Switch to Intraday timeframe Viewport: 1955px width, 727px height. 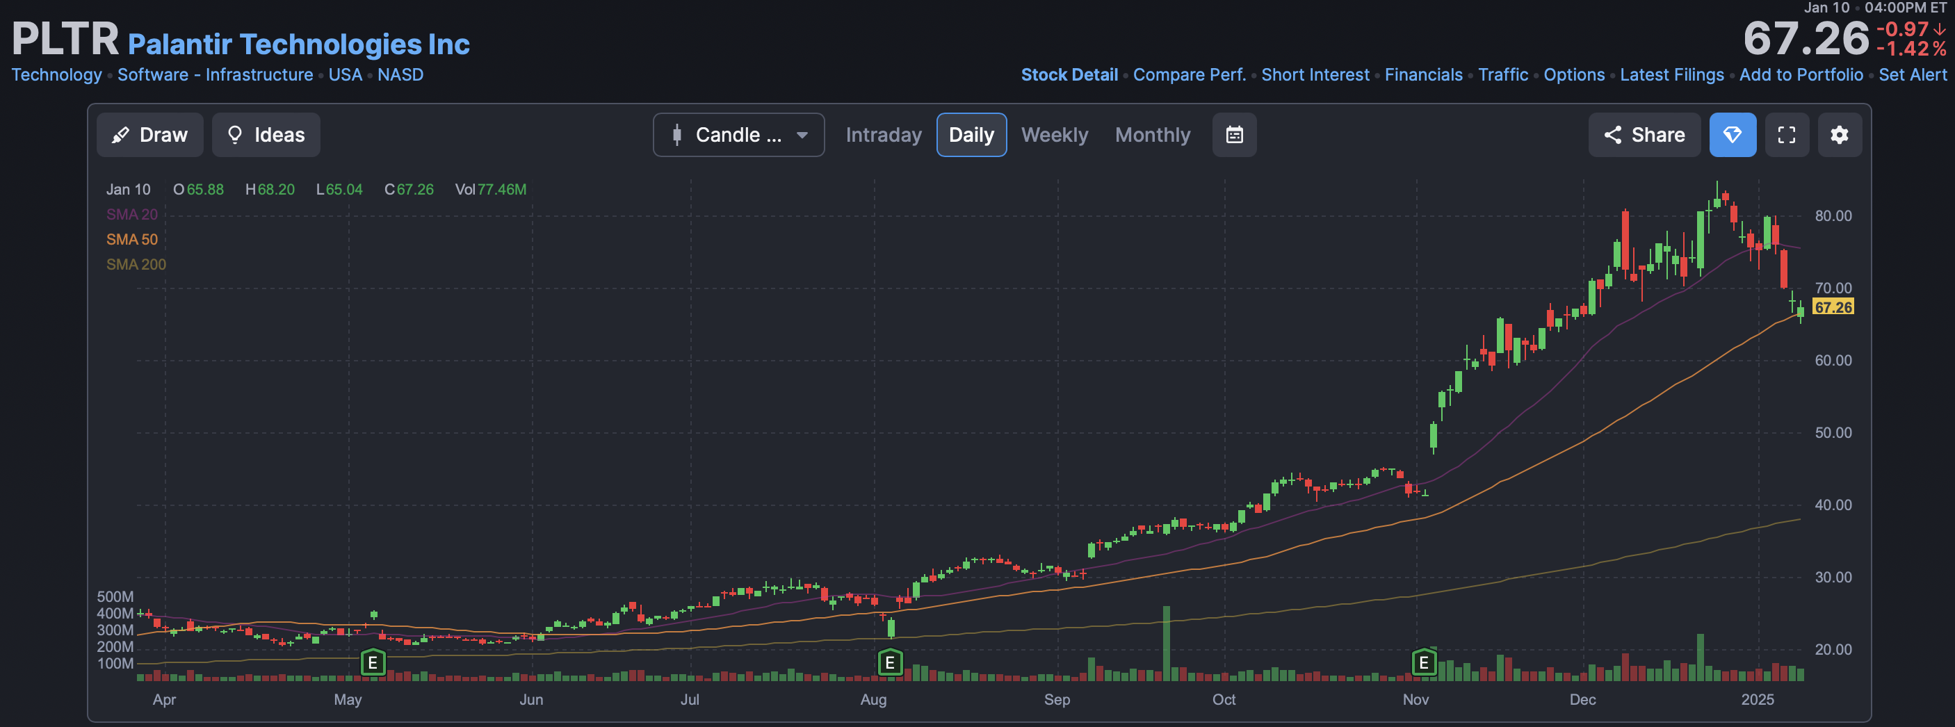tap(884, 135)
